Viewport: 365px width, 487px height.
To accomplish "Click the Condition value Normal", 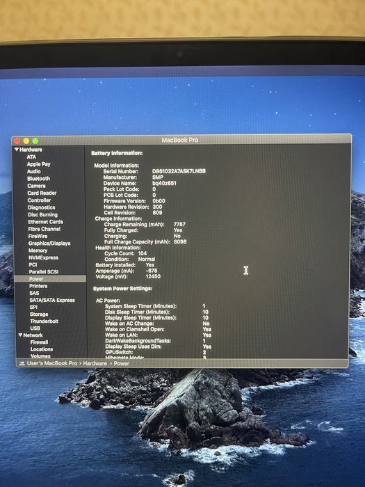I will (x=147, y=259).
